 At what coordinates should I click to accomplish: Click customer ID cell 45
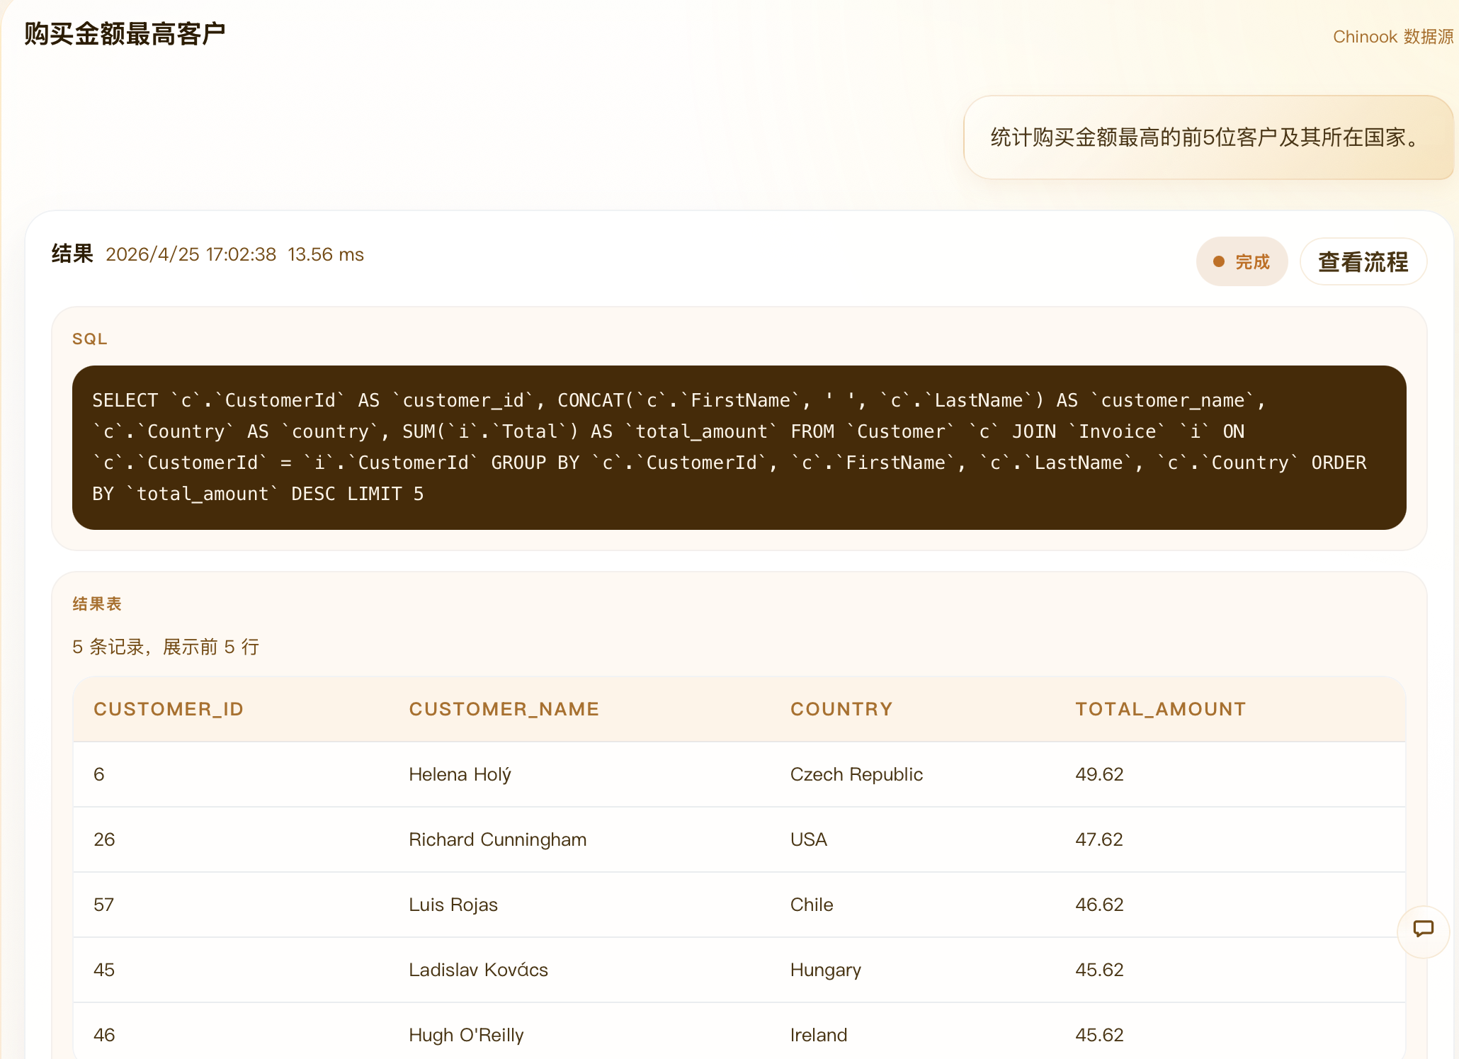pos(104,970)
